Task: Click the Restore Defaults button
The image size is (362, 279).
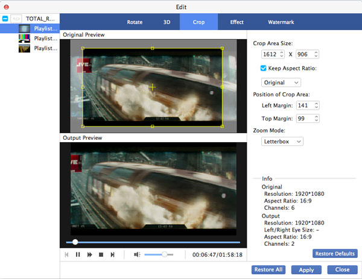Action: 335,254
